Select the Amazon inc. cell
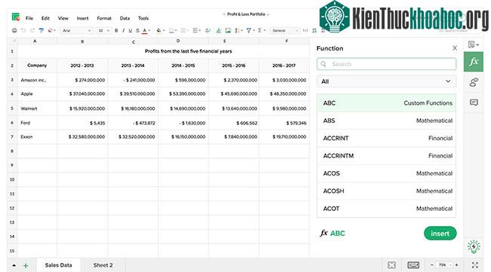Screen dimensions: 491x272 pos(37,81)
